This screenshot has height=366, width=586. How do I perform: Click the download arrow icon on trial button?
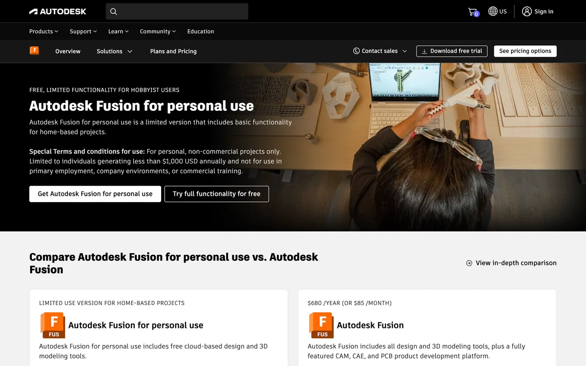[x=424, y=51]
